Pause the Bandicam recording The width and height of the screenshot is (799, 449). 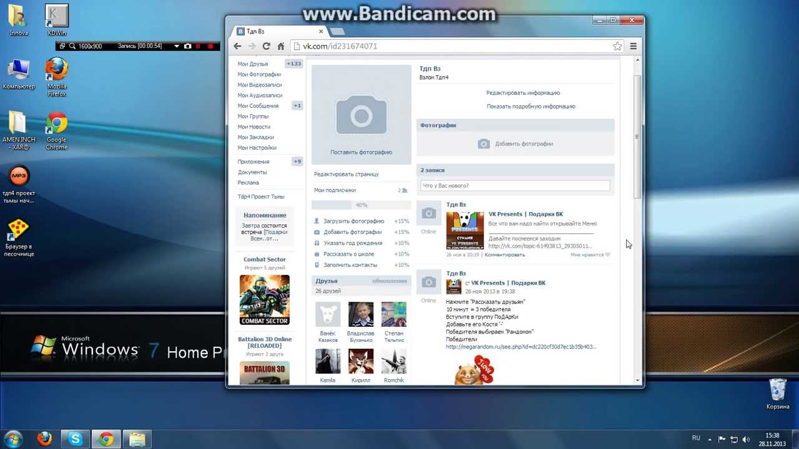199,46
